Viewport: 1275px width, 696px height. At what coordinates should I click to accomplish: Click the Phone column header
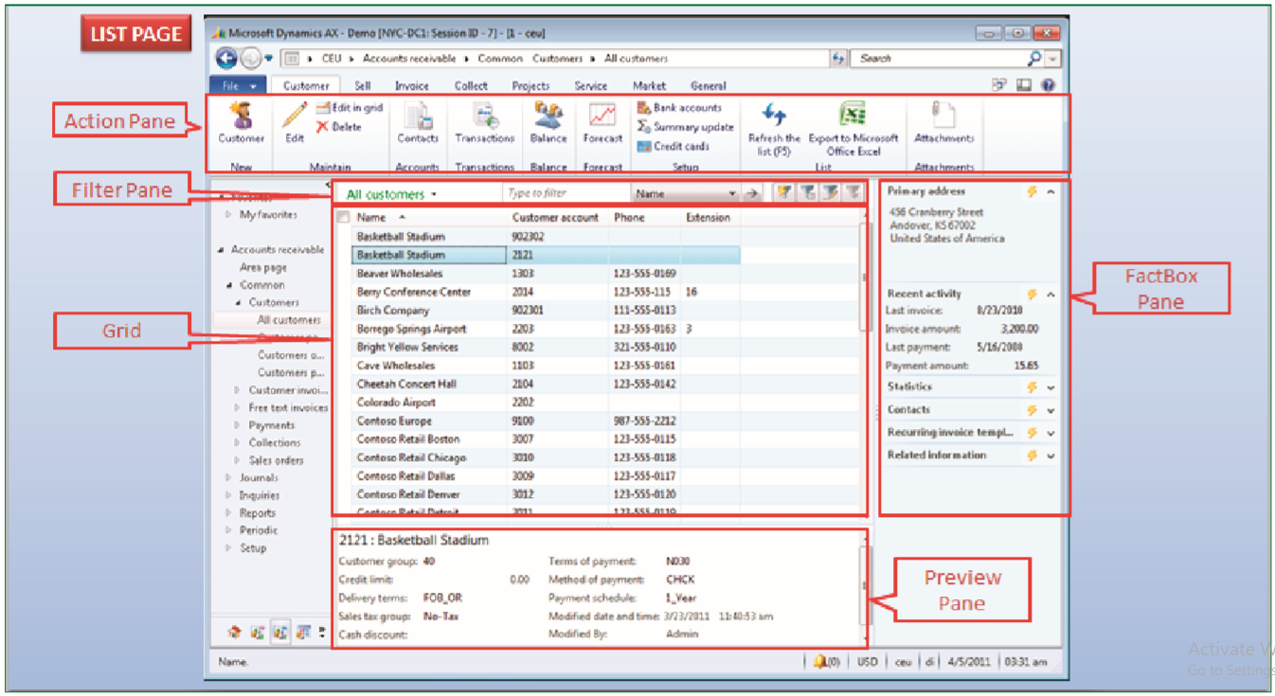[x=629, y=218]
